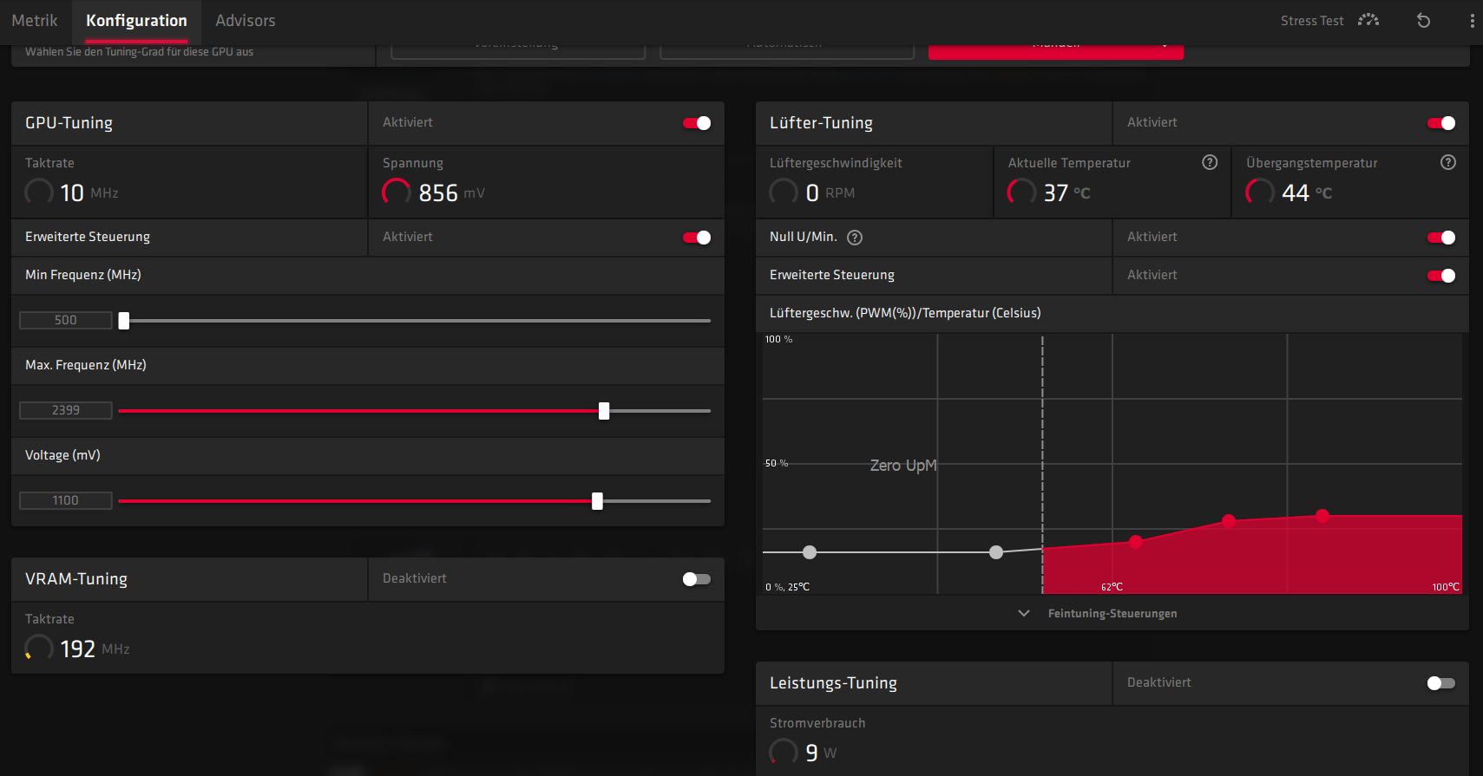Screen dimensions: 1483x776
Task: Click the GPU-Tuning heading
Action: click(x=69, y=123)
